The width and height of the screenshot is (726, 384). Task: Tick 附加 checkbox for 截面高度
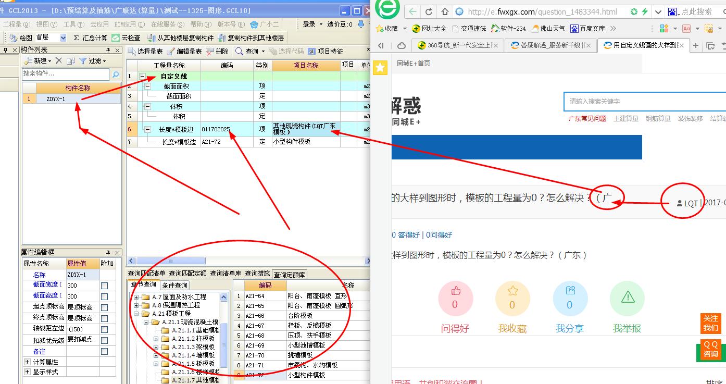104,296
